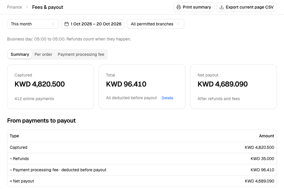
Task: Click From payments to payout heading
Action: click(41, 120)
